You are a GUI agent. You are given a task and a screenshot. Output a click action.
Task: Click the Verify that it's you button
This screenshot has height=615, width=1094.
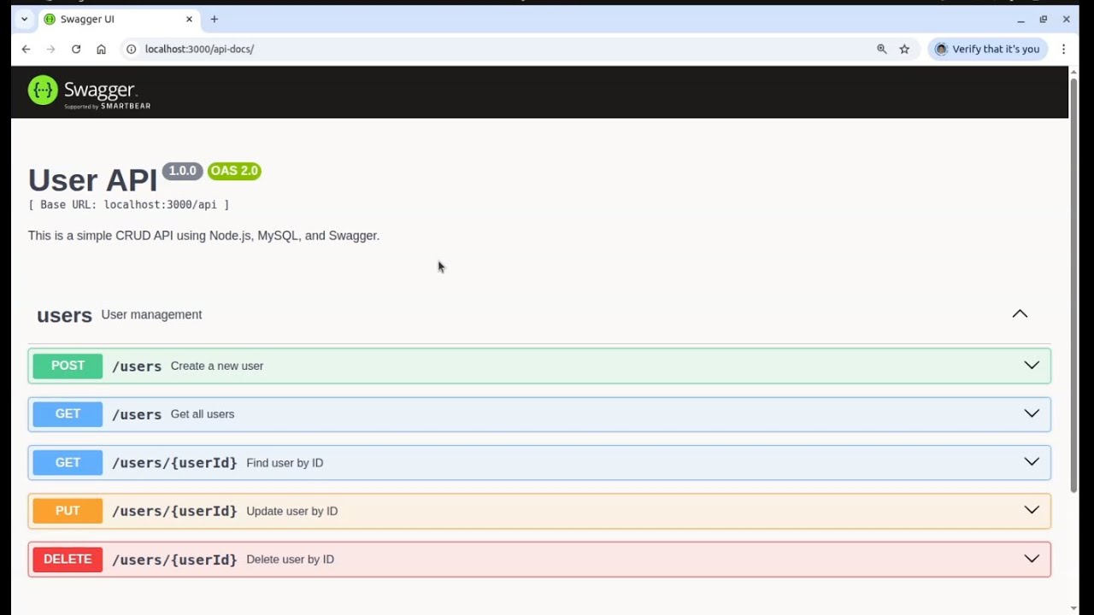tap(988, 50)
